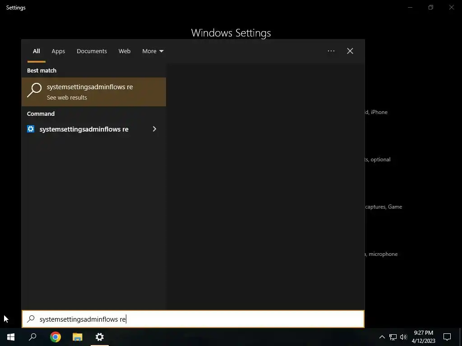The height and width of the screenshot is (346, 462).
Task: Open the best match web result
Action: [94, 92]
